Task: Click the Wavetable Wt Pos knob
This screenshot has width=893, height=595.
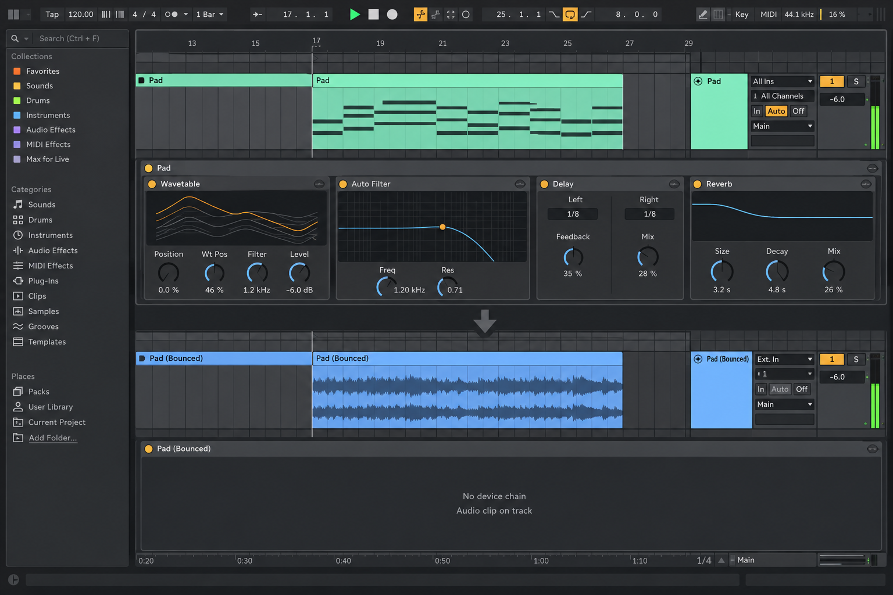Action: click(215, 273)
